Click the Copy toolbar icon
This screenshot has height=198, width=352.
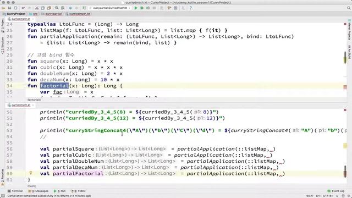[x=43, y=8]
